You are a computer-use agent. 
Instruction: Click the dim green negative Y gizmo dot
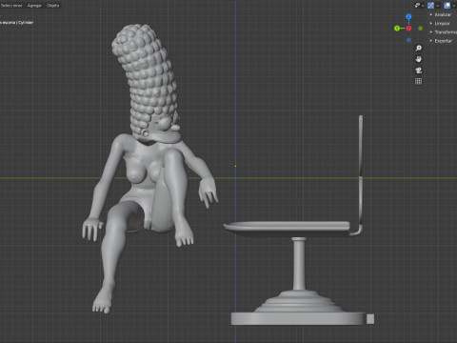point(421,29)
